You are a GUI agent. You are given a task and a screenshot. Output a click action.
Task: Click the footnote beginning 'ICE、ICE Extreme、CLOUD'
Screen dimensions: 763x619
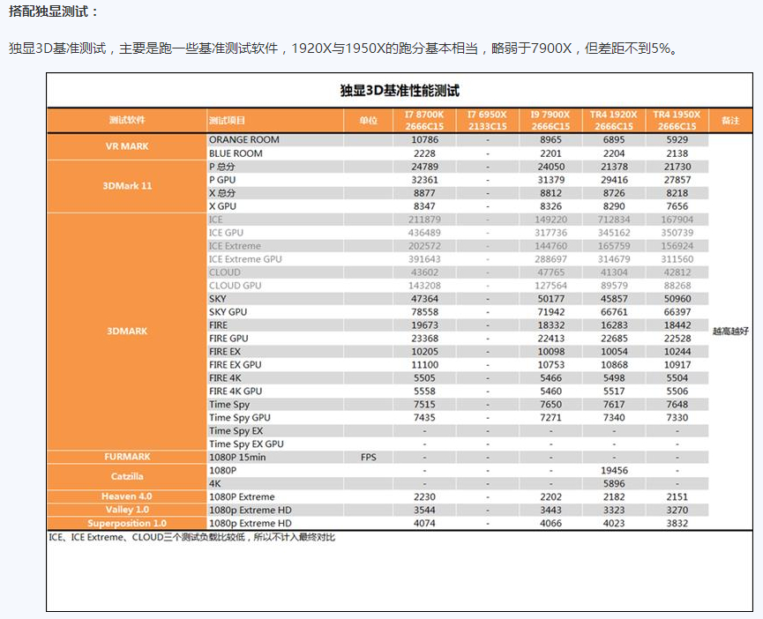[191, 537]
